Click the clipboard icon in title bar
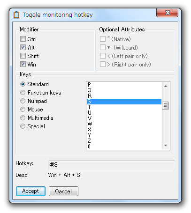This screenshot has height=213, width=191. coord(16,15)
